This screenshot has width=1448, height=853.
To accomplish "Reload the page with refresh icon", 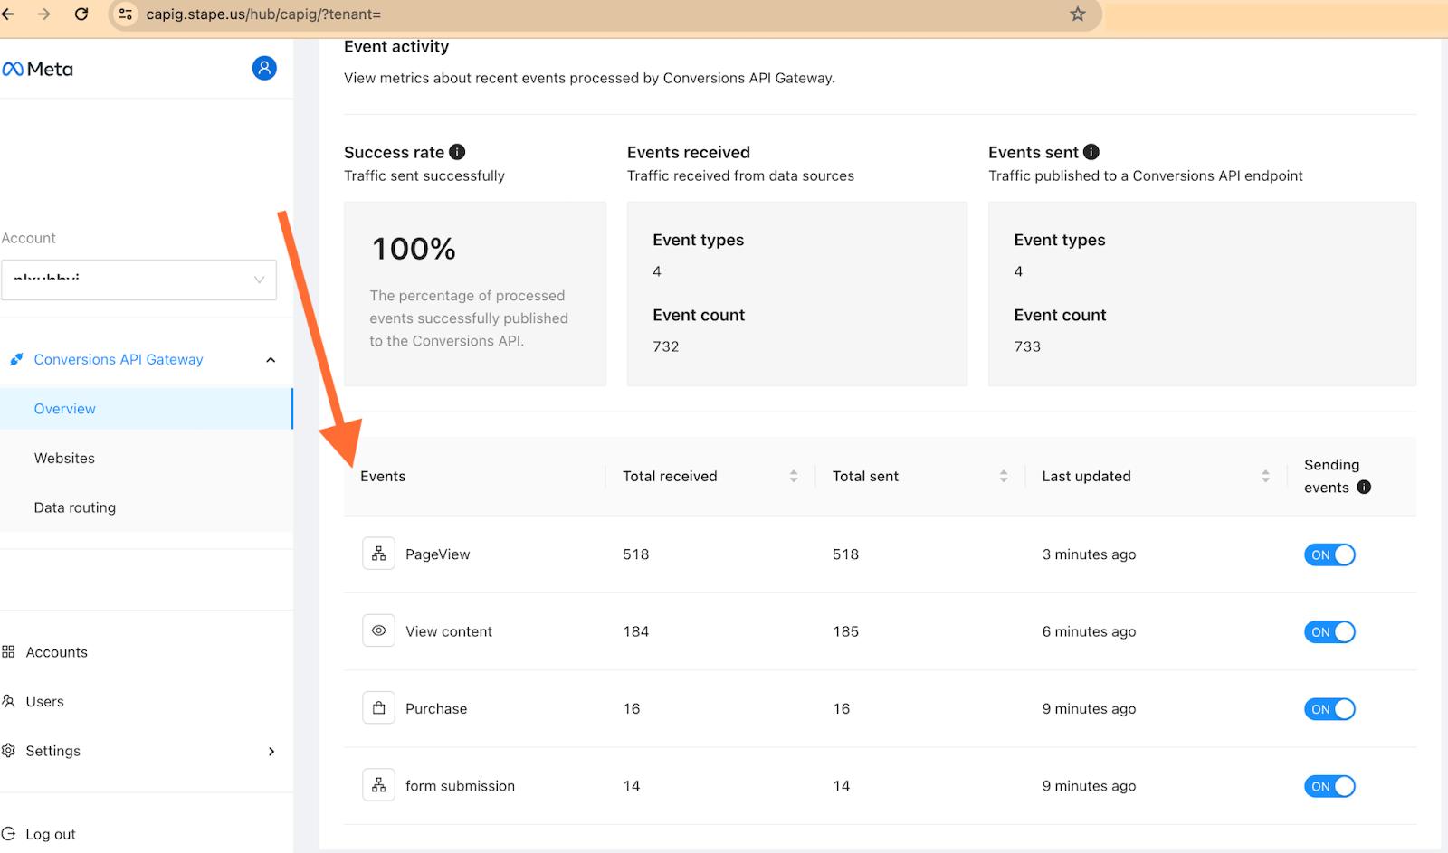I will pos(81,14).
